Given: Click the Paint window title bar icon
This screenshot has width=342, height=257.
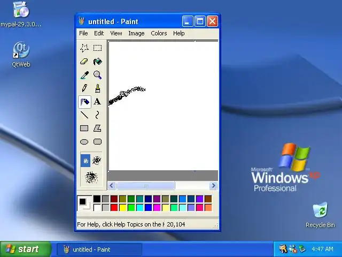Looking at the screenshot, I should (x=82, y=21).
